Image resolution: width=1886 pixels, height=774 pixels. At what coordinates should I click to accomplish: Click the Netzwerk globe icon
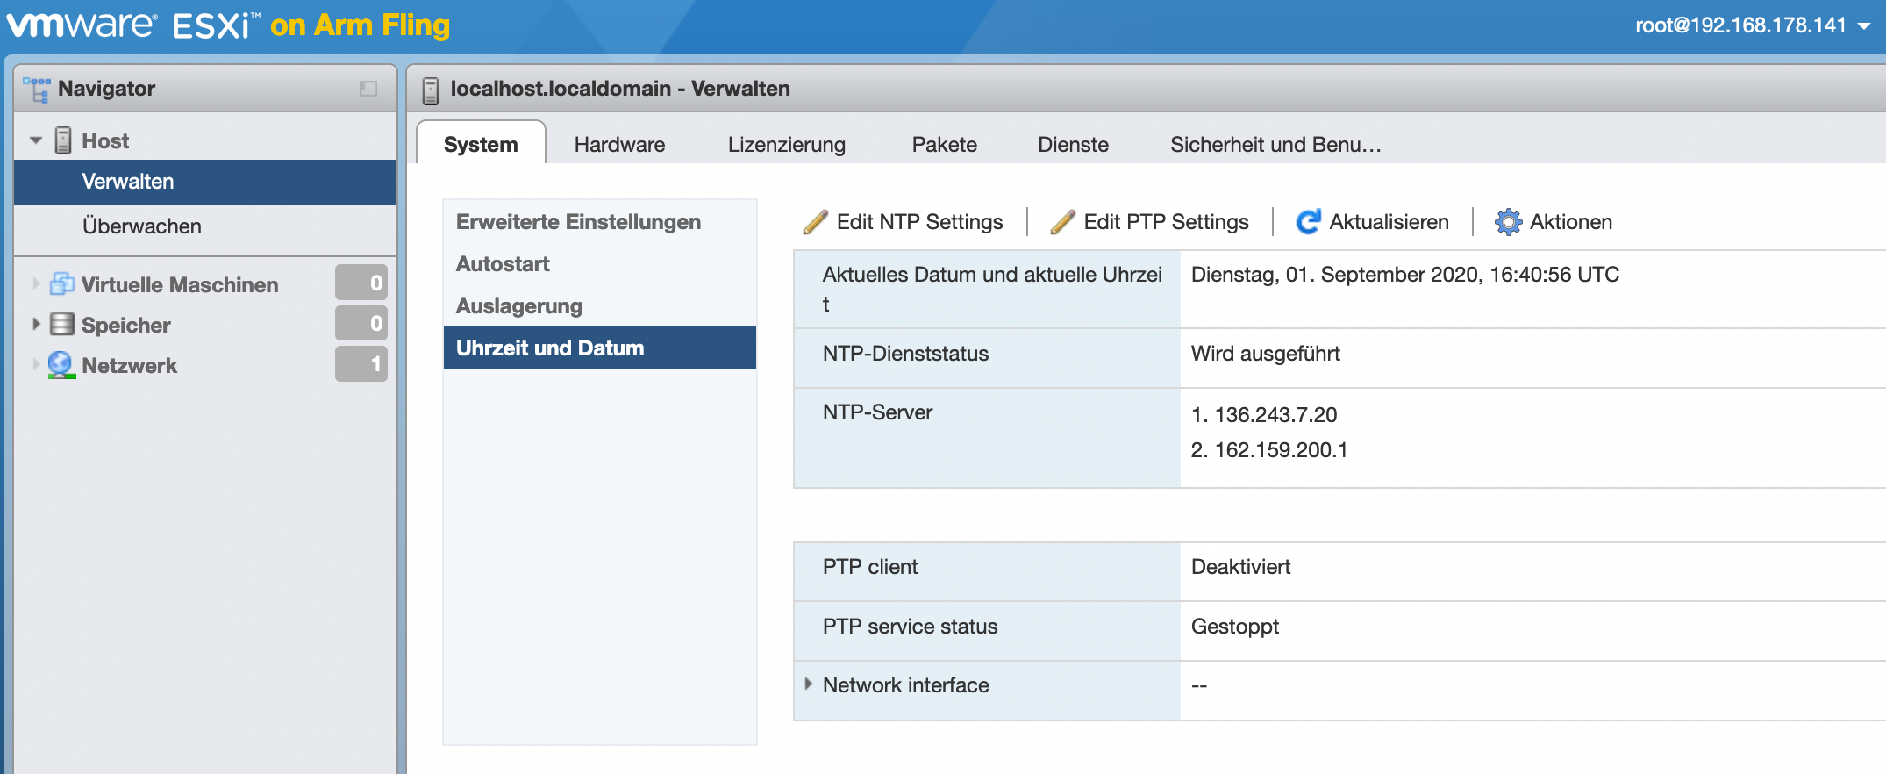61,365
